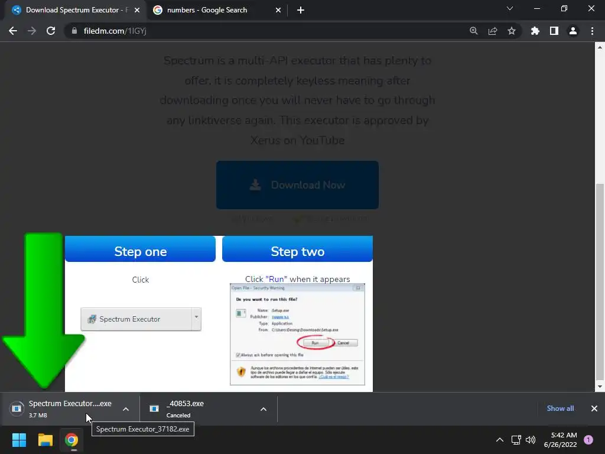Click the Run dialog instruction thumbnail
The width and height of the screenshot is (605, 454).
pyautogui.click(x=298, y=335)
